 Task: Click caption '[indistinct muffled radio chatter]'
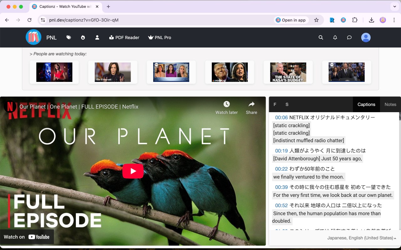(x=309, y=140)
